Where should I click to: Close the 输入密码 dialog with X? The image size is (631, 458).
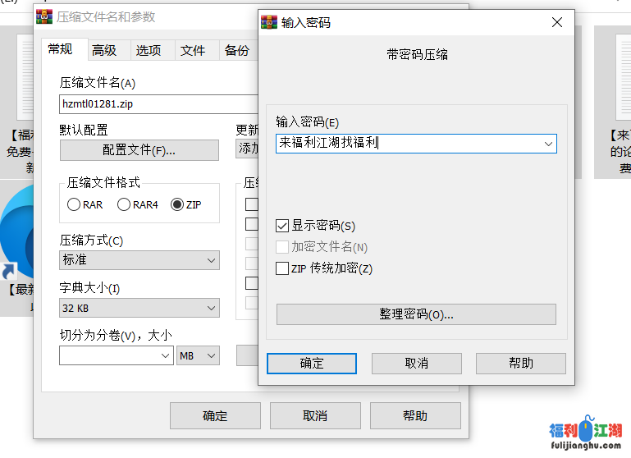tap(557, 23)
